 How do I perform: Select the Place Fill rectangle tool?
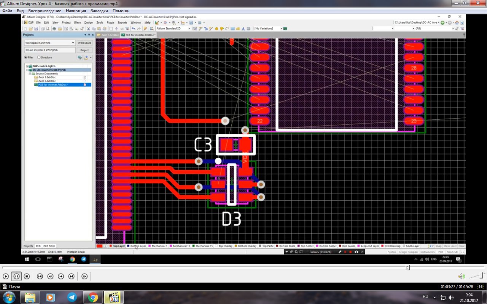232,28
